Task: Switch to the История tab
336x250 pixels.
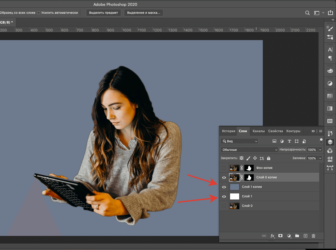Action: click(x=228, y=131)
